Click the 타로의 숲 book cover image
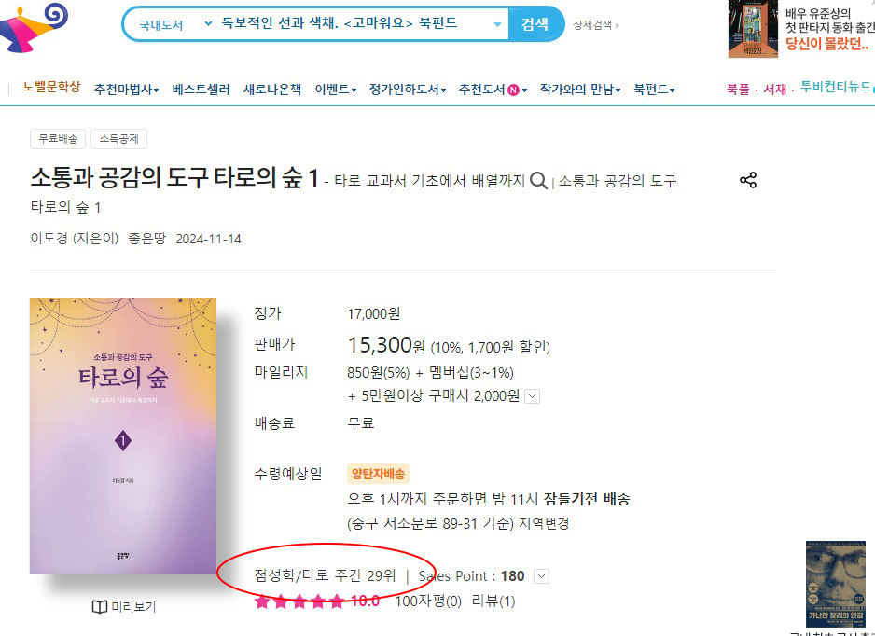Image resolution: width=875 pixels, height=636 pixels. (123, 436)
